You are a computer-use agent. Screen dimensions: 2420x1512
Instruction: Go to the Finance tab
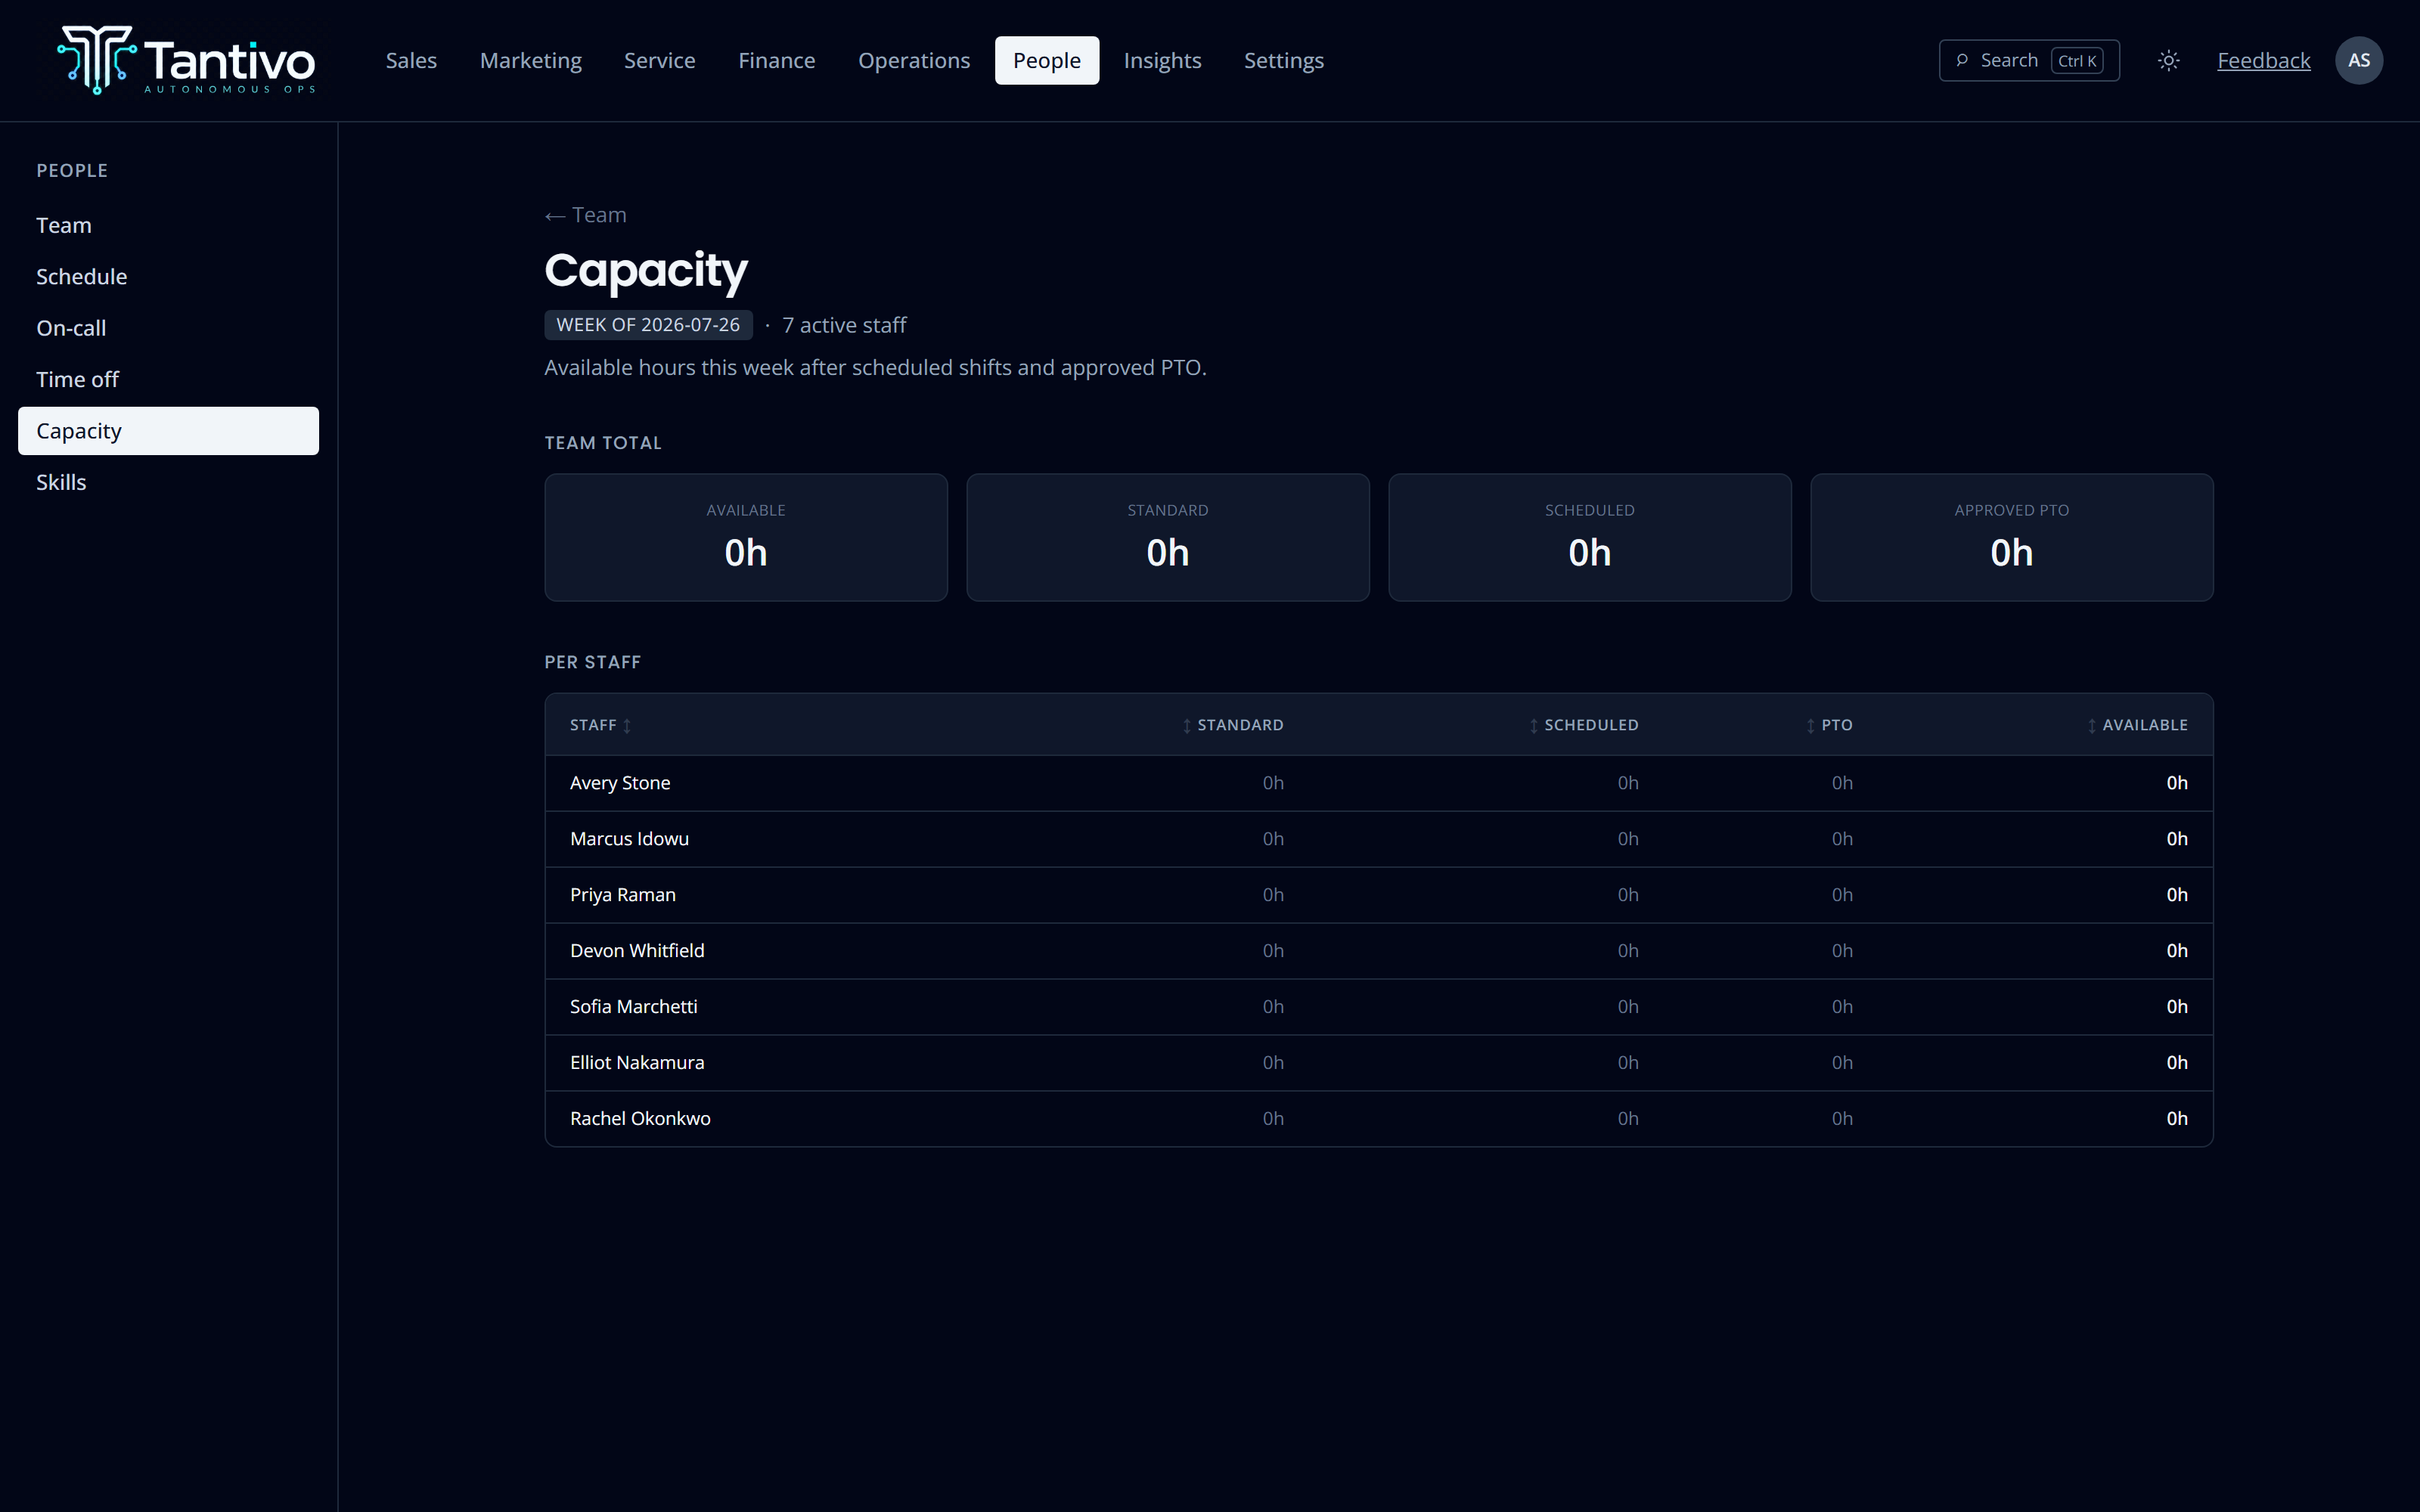[x=776, y=60]
